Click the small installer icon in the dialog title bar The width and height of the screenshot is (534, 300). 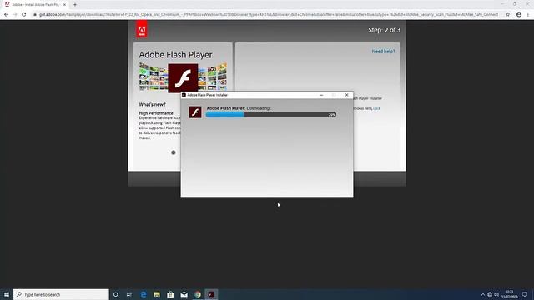tap(184, 95)
